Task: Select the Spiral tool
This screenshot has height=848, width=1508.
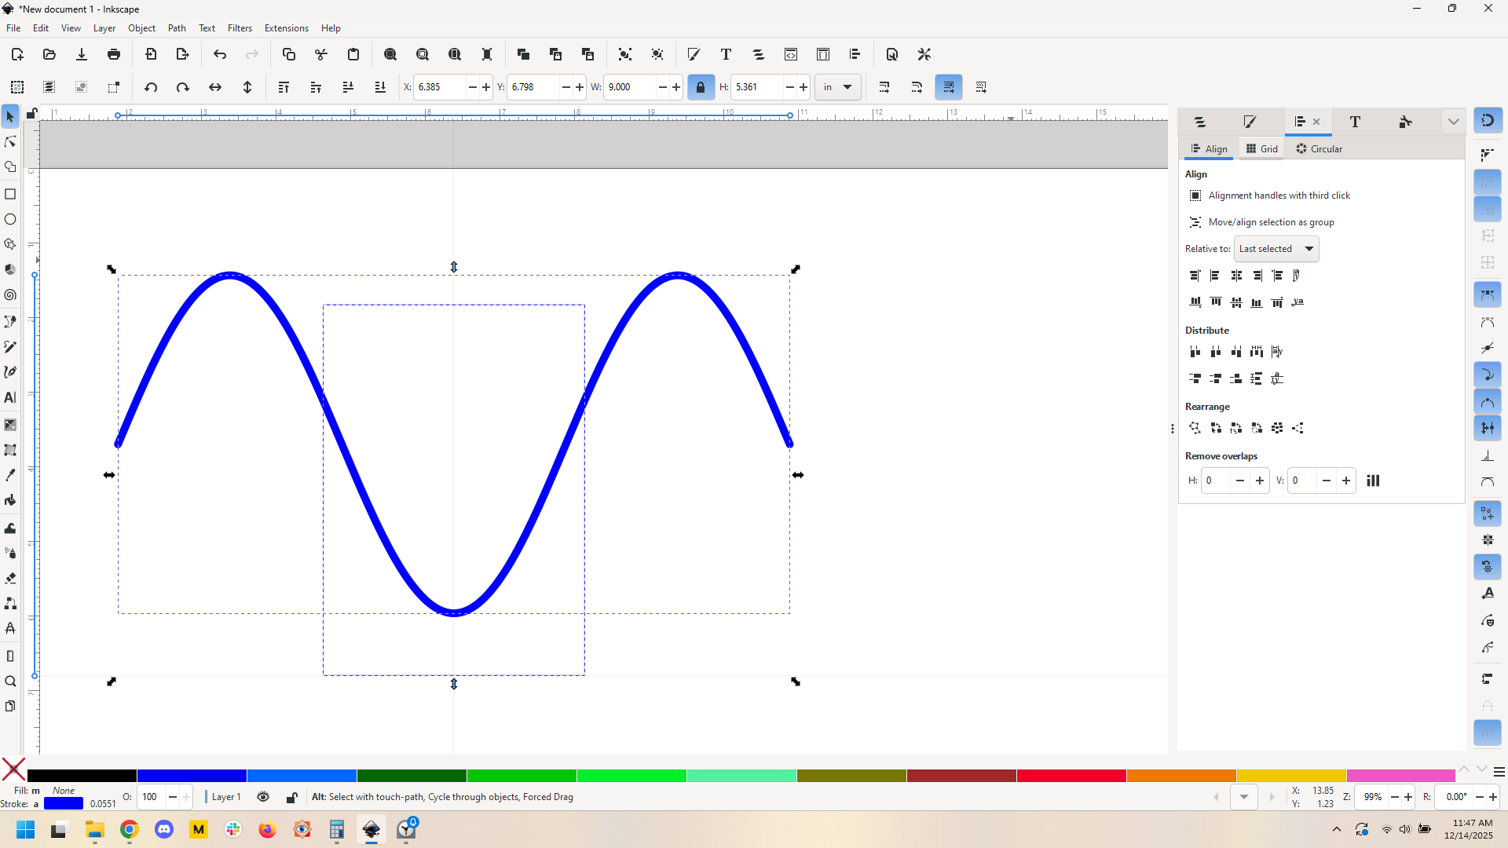Action: (x=10, y=295)
